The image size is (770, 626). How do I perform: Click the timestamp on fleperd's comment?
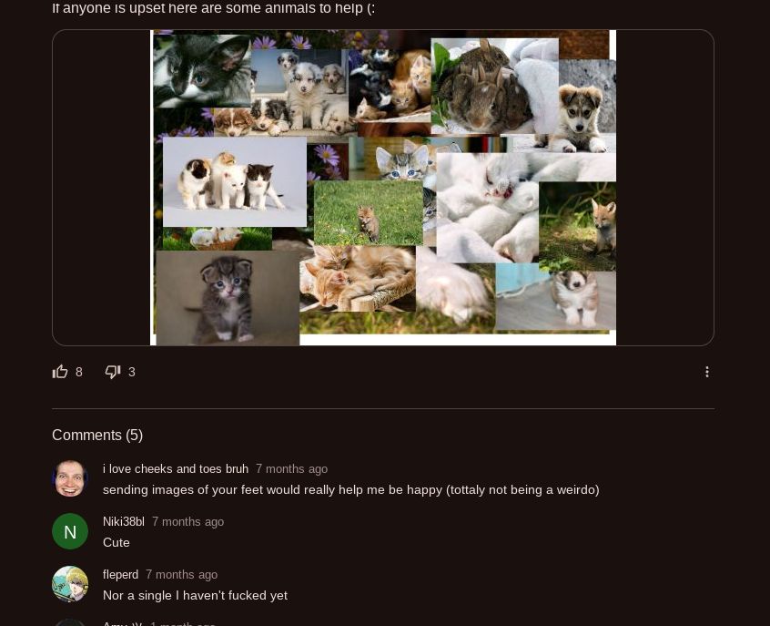[x=181, y=575]
